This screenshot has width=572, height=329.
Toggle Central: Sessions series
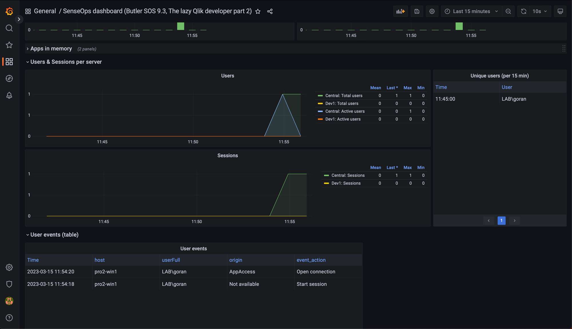[348, 175]
